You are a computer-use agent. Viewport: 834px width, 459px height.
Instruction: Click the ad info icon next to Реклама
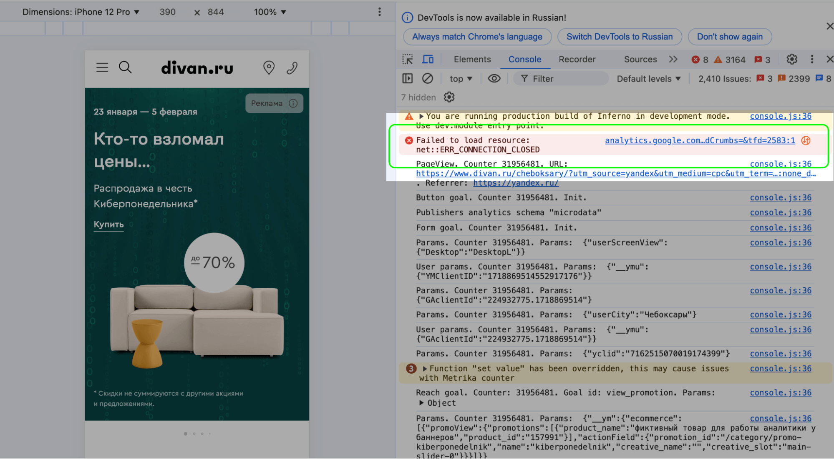(x=293, y=103)
